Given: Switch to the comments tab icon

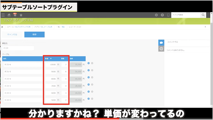Looking at the screenshot, I should [161, 43].
